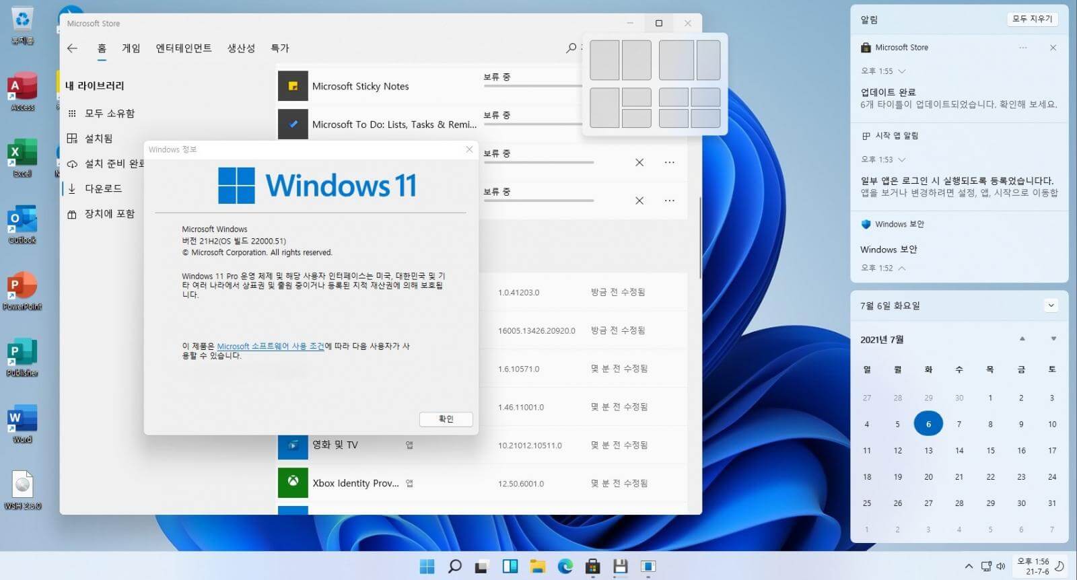1077x580 pixels.
Task: Open the taskbar clock showing 오후 1:56
Action: 1033,567
